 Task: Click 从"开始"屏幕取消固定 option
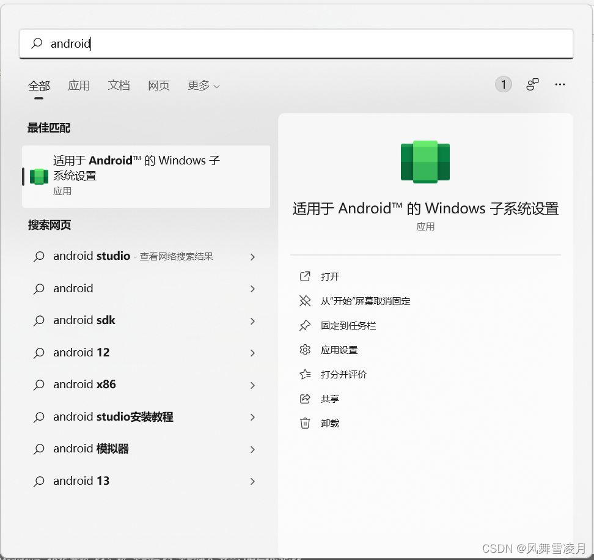365,301
